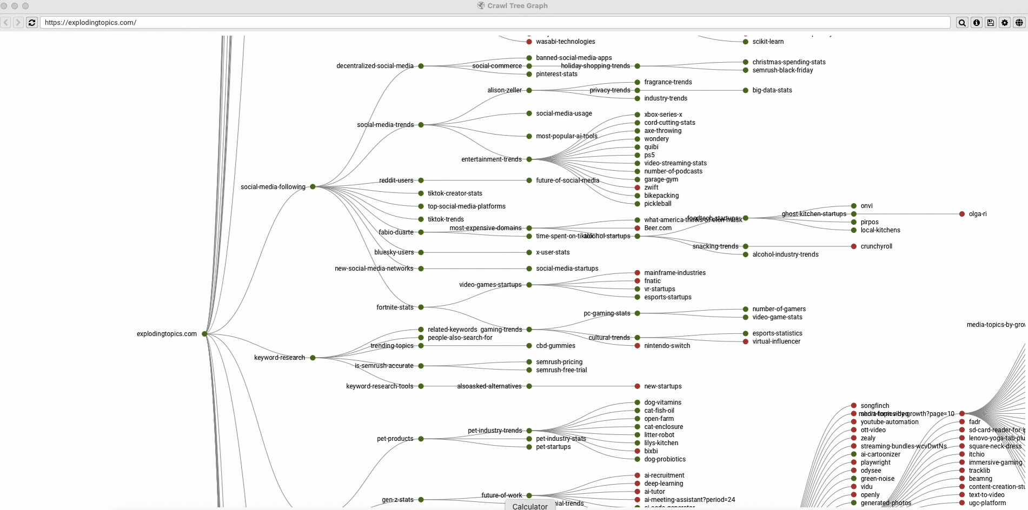Click the pinterest-stats label

tap(556, 74)
